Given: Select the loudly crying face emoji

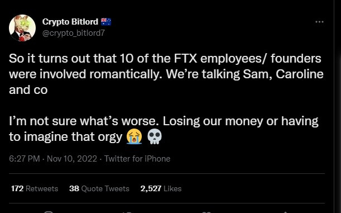Looking at the screenshot, I should point(134,136).
